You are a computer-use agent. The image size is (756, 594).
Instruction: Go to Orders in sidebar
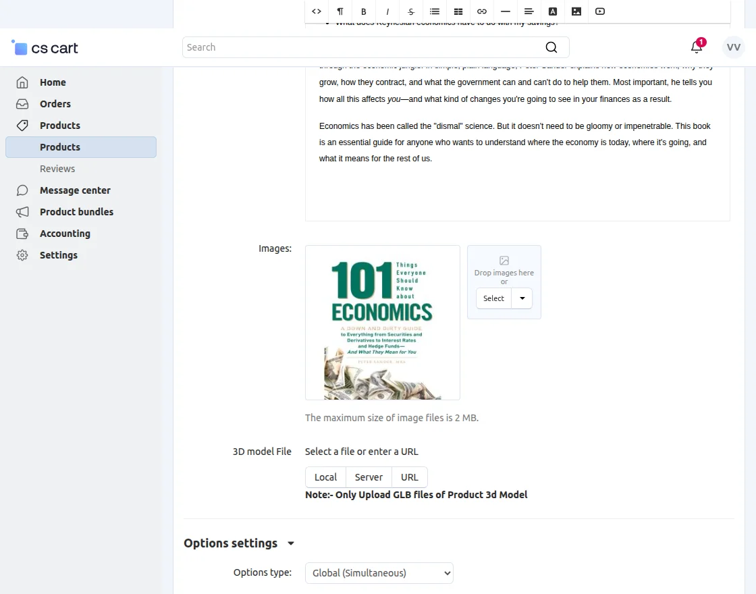point(55,104)
